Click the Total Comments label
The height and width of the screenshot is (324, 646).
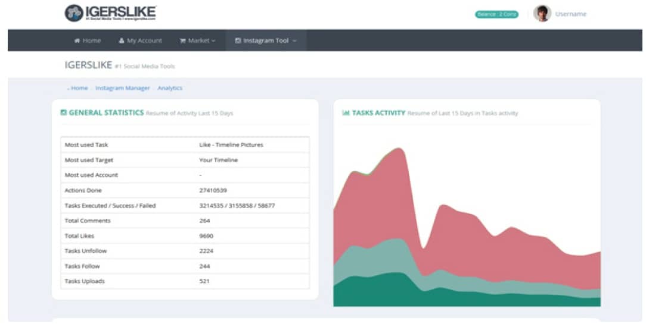click(88, 221)
